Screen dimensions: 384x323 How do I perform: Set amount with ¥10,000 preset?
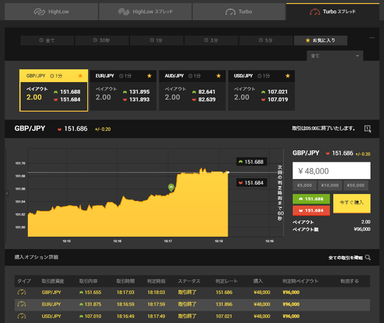(330, 186)
